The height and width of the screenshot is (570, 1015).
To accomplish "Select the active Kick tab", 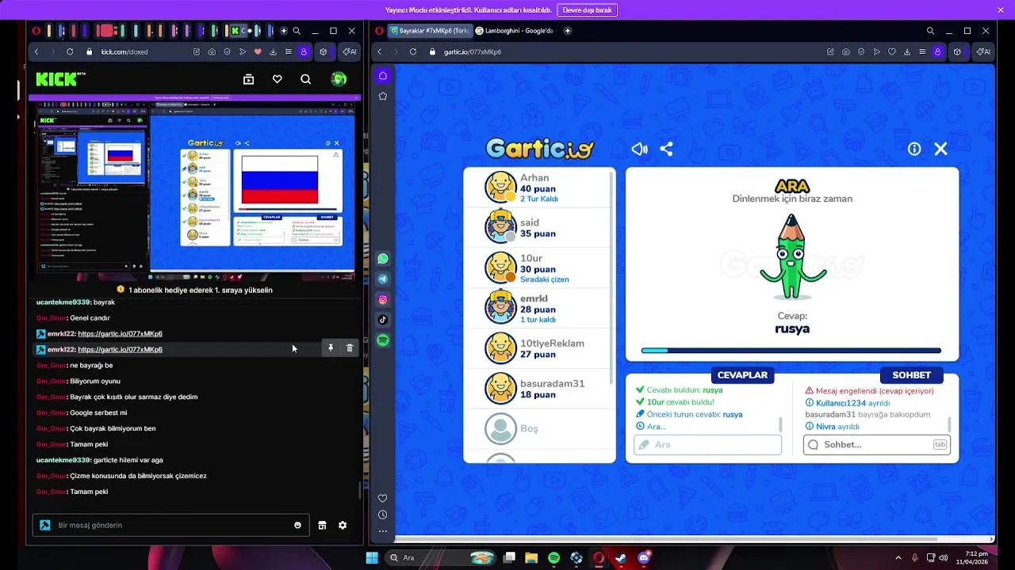I will (239, 31).
